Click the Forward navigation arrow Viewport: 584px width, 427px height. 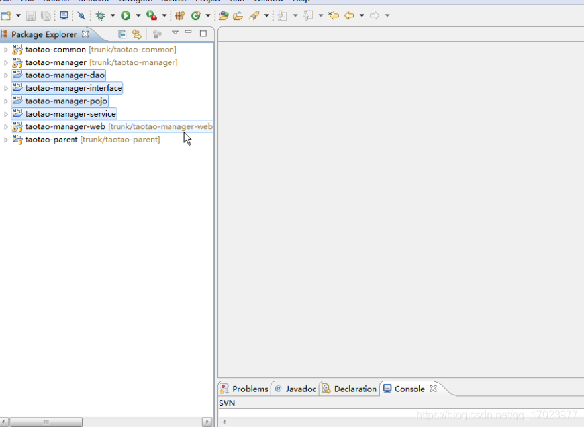click(375, 16)
